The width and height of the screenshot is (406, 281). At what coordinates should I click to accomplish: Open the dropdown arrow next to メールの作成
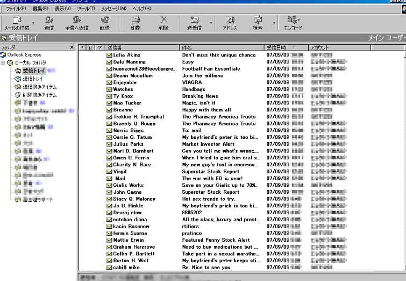[x=33, y=23]
